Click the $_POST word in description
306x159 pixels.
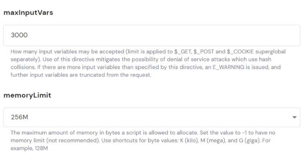pos(204,51)
